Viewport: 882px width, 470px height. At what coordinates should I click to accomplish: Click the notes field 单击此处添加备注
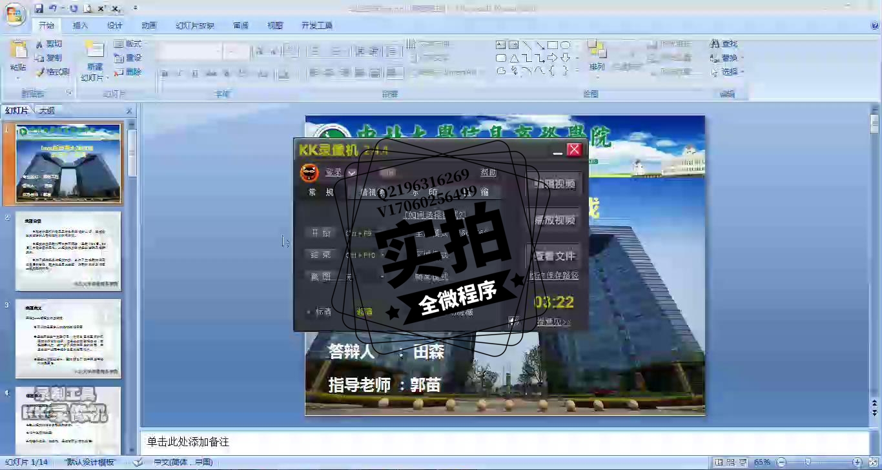[505, 442]
